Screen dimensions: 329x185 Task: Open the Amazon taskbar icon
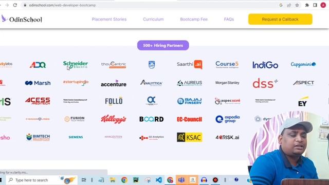(193, 180)
